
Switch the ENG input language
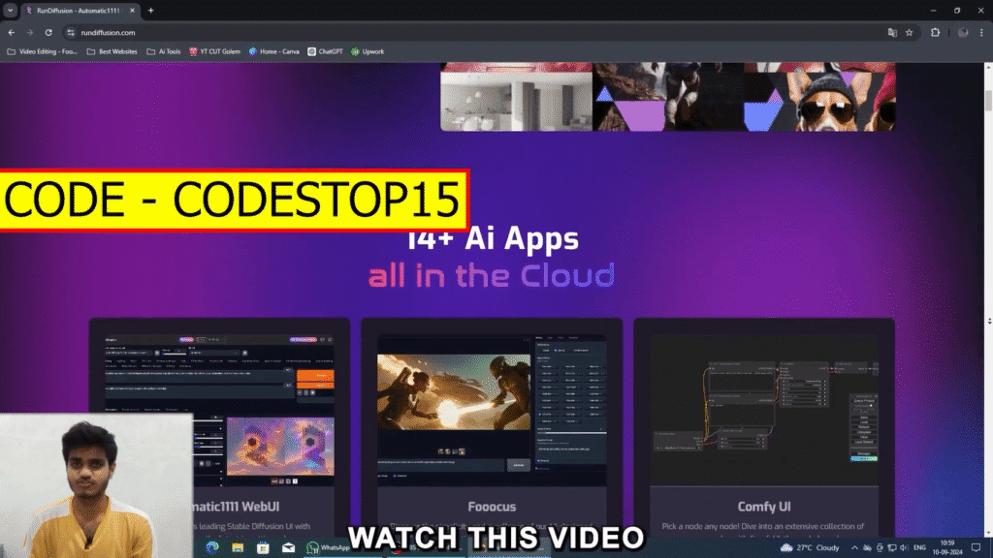(920, 548)
